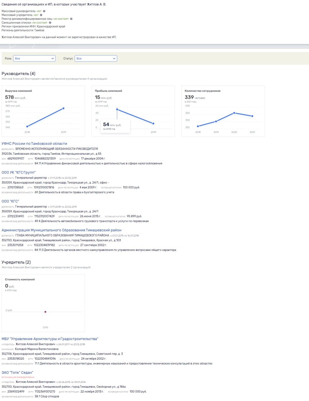Image resolution: width=309 pixels, height=401 pixels.
Task: Click 2018 data point on profit chart
Action: pos(117,109)
